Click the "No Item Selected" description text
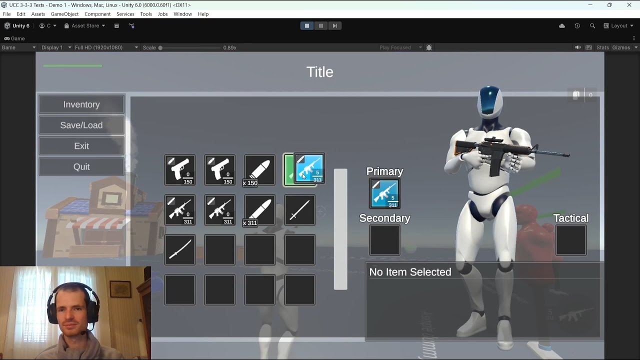 click(x=410, y=272)
